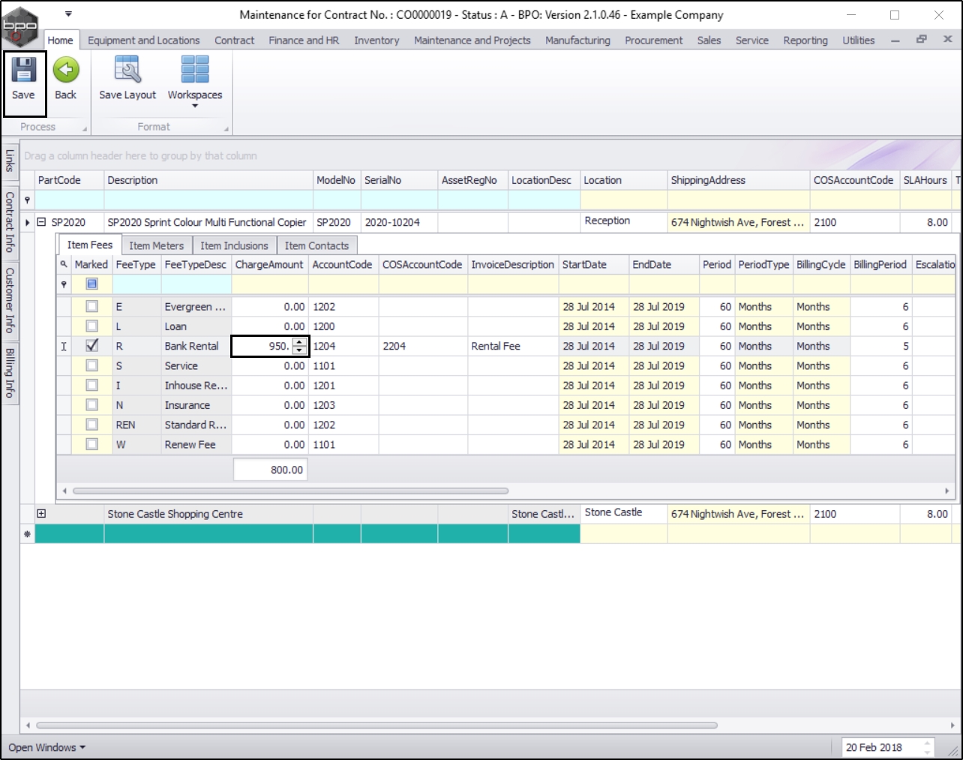Click the StartDate column header
The image size is (963, 760).
[x=593, y=264]
